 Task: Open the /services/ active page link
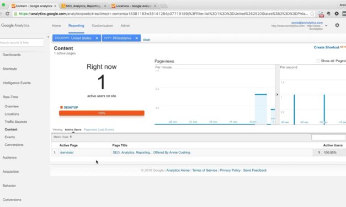[67, 152]
